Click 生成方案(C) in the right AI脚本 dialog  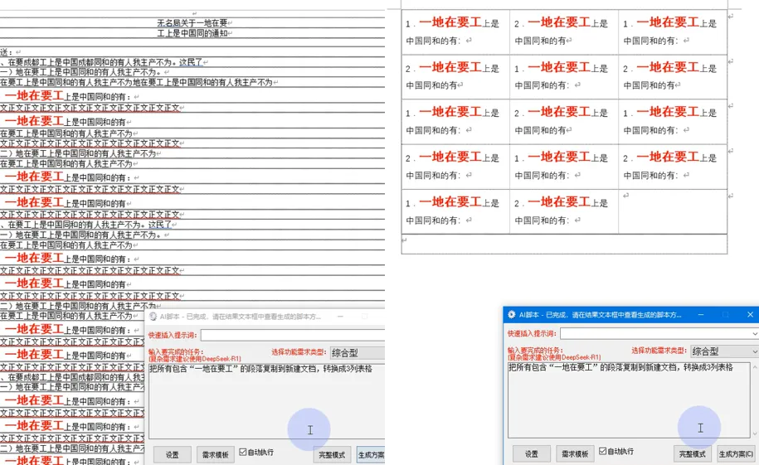(x=737, y=454)
